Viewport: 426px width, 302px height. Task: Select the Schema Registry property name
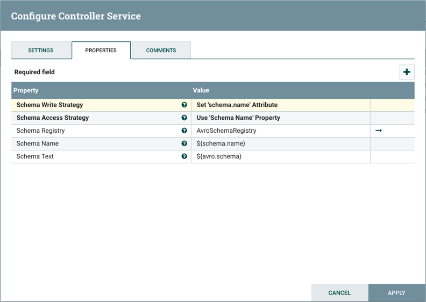coord(41,131)
